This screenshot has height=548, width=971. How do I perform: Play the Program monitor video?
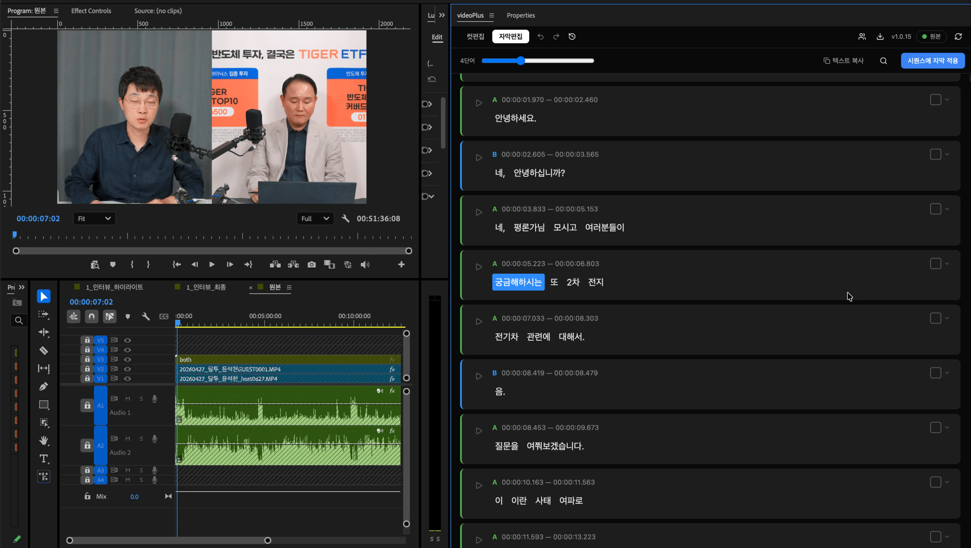click(x=212, y=265)
